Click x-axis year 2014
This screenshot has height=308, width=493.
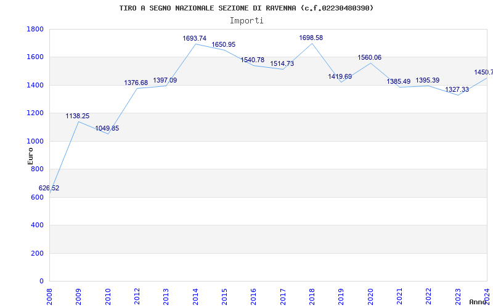click(x=195, y=297)
